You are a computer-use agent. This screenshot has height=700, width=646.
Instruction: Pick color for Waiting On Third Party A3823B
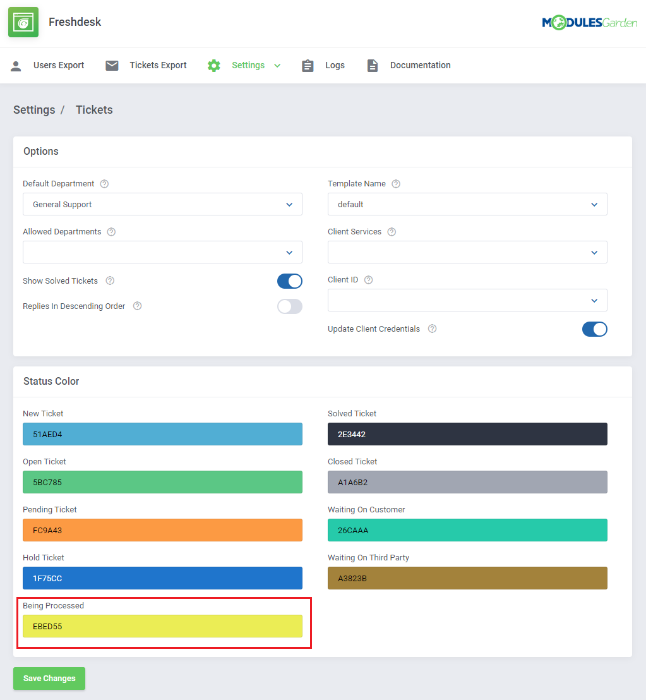click(x=467, y=578)
